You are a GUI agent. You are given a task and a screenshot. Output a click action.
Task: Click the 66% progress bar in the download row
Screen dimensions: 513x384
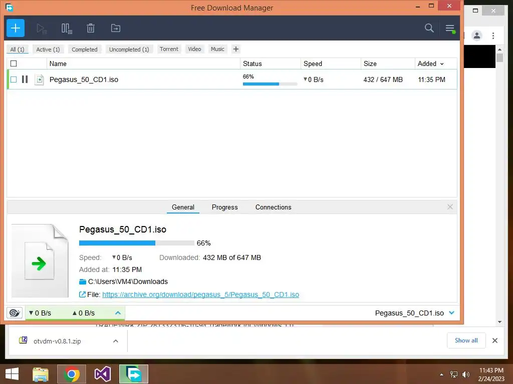coord(270,84)
